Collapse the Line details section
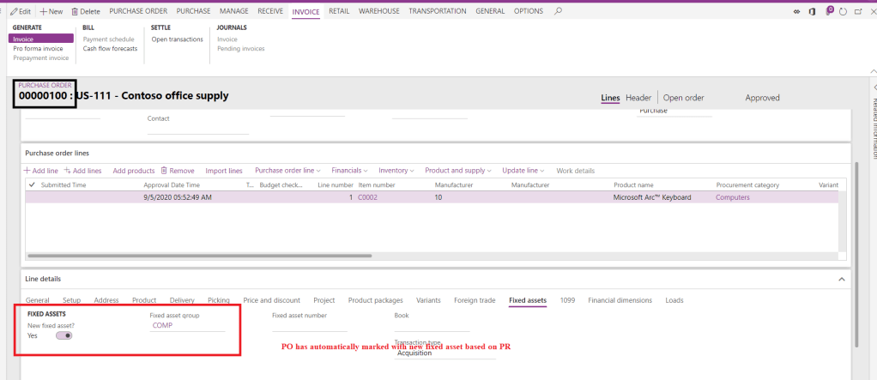The width and height of the screenshot is (877, 380). [x=840, y=279]
